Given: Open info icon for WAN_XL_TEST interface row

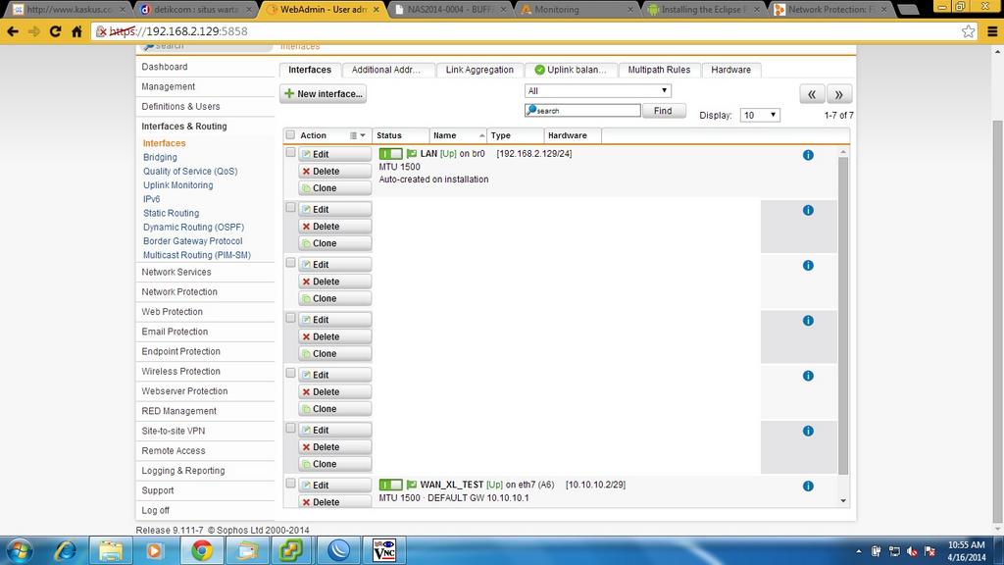Looking at the screenshot, I should (x=808, y=487).
